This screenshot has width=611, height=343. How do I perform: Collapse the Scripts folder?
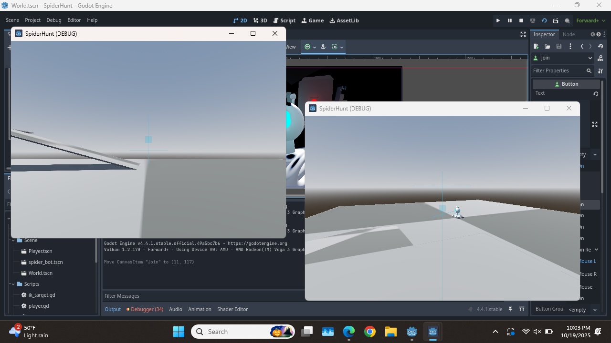[13, 284]
